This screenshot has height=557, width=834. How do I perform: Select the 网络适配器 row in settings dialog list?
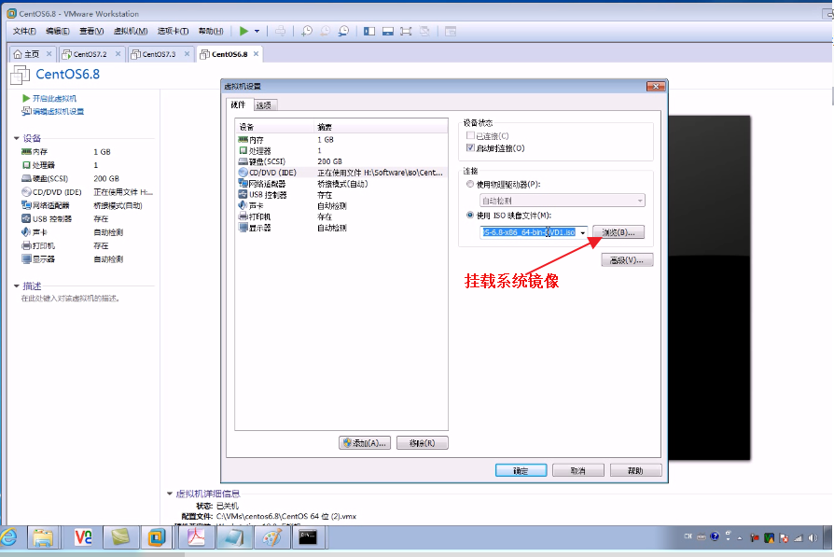point(341,184)
